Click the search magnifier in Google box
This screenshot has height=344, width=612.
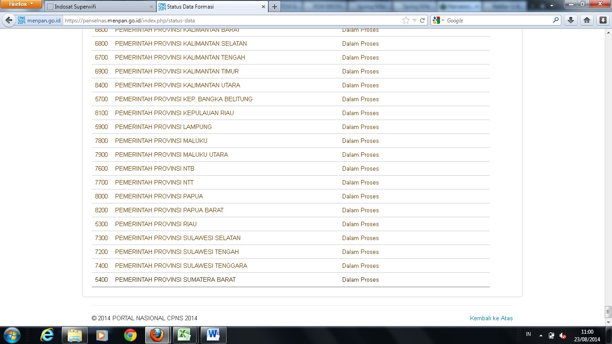point(556,21)
